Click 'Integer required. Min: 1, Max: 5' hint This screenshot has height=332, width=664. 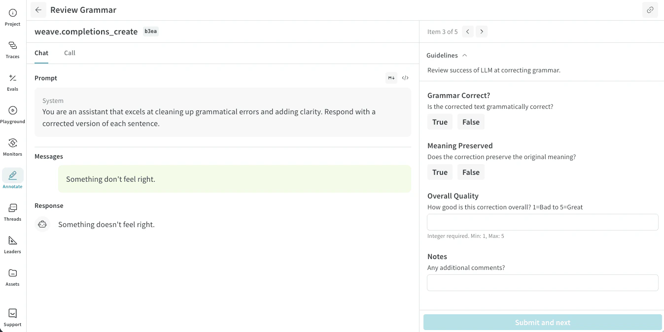(465, 236)
